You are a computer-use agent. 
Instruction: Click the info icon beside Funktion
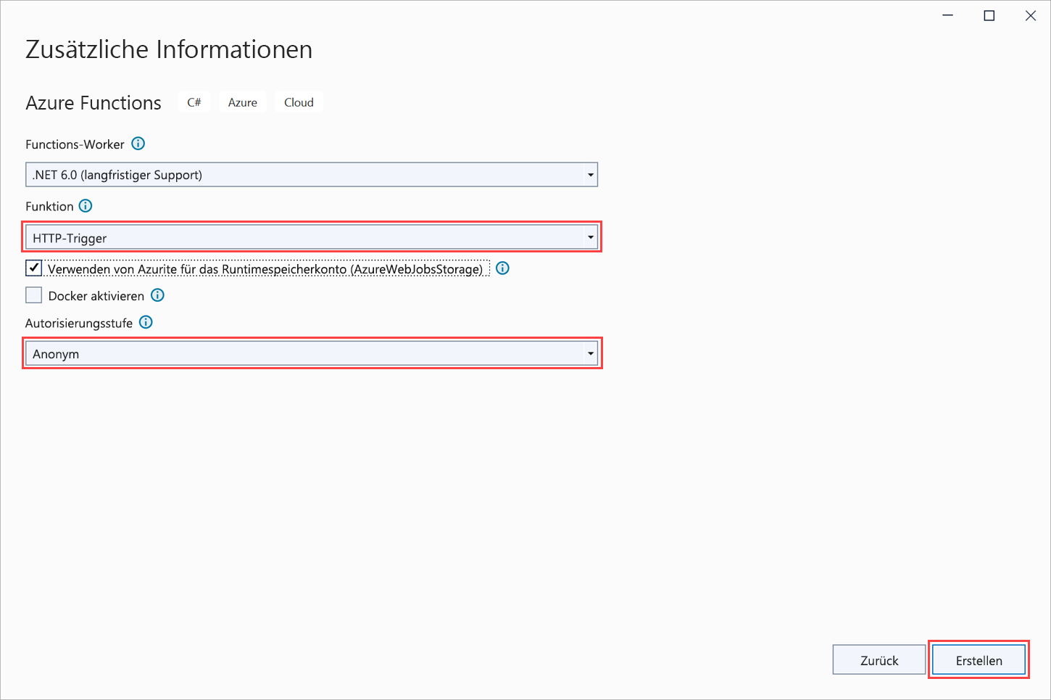click(86, 206)
